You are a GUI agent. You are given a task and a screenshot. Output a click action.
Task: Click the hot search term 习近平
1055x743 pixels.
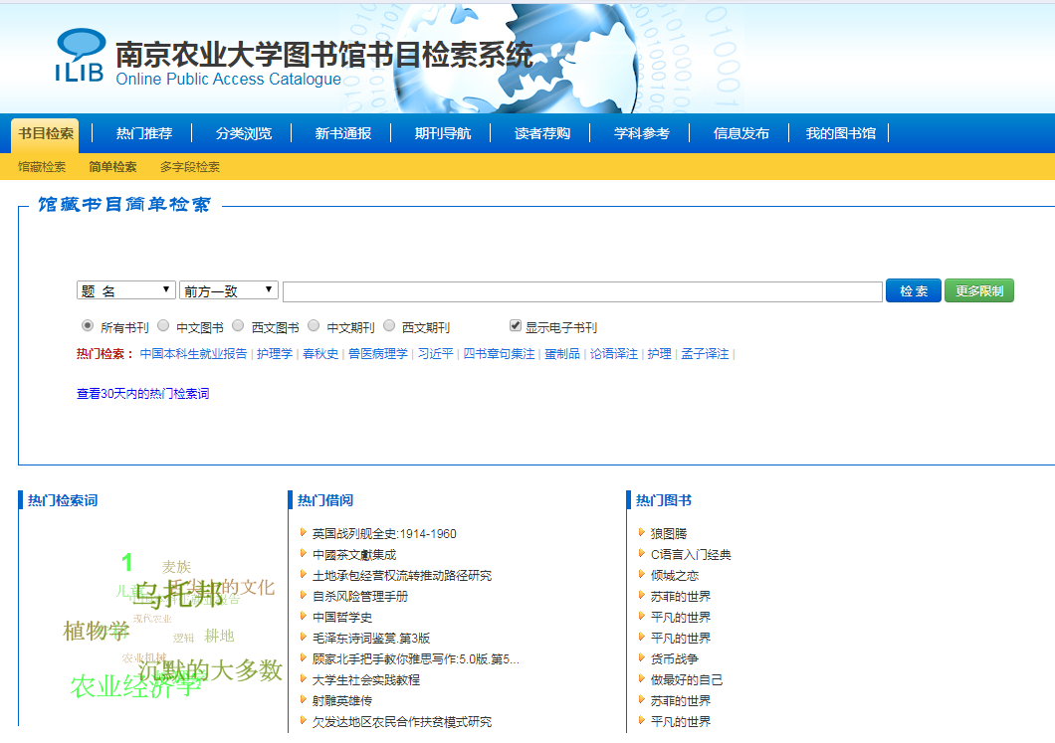click(x=435, y=354)
